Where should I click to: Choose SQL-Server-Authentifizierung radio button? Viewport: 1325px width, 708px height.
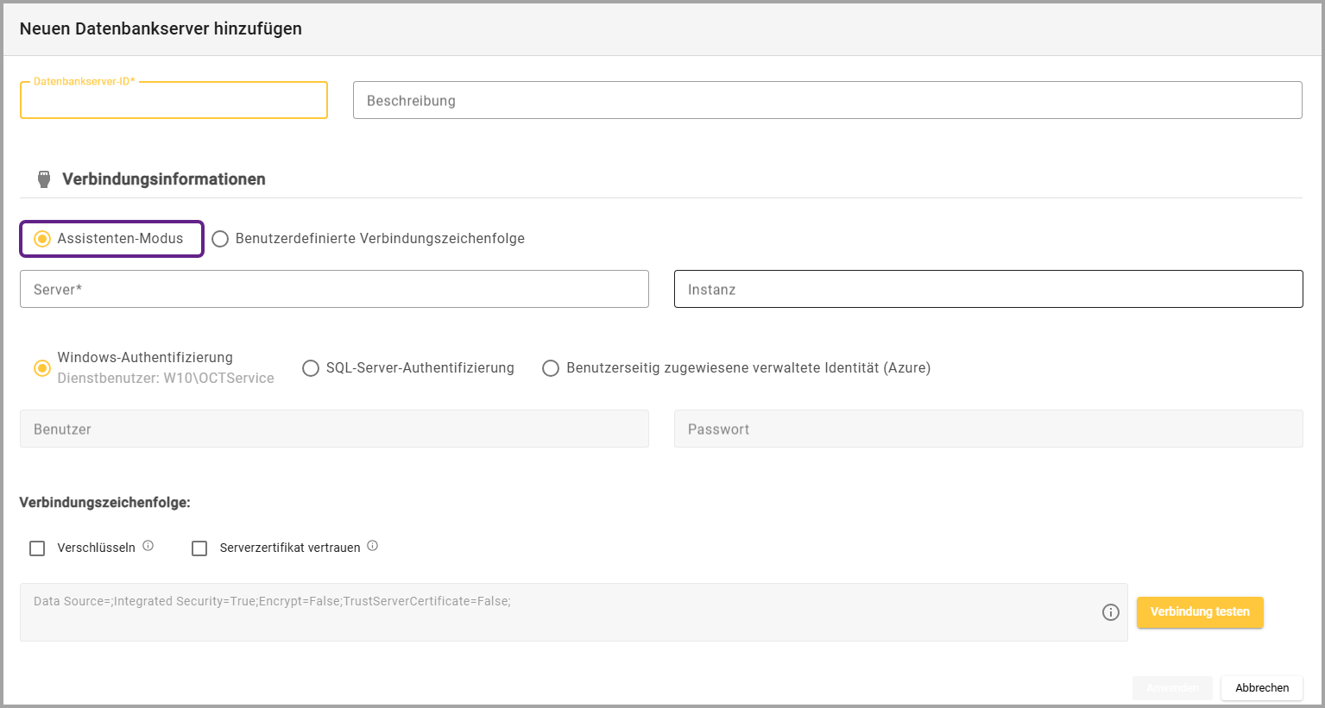(311, 368)
